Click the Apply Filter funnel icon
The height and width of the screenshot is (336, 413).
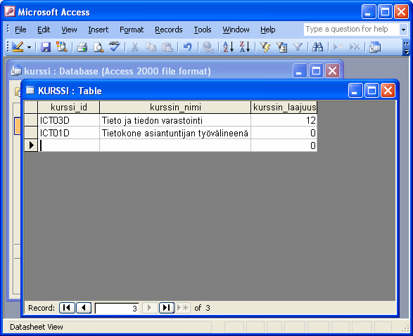click(298, 47)
